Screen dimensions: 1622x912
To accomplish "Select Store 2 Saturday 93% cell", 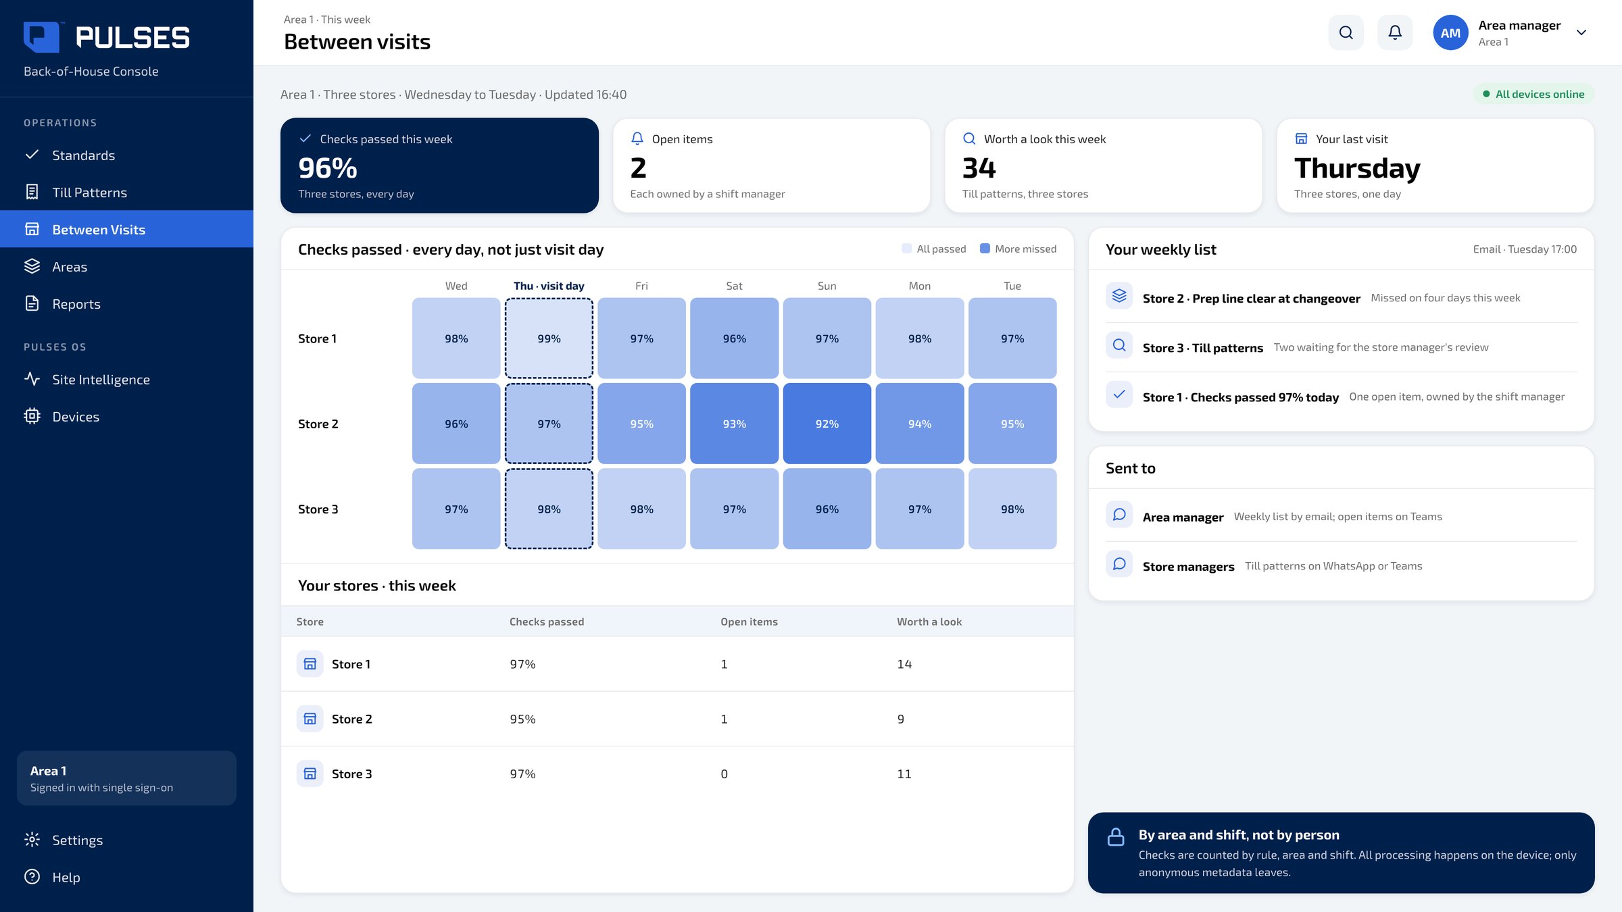I will tap(735, 424).
